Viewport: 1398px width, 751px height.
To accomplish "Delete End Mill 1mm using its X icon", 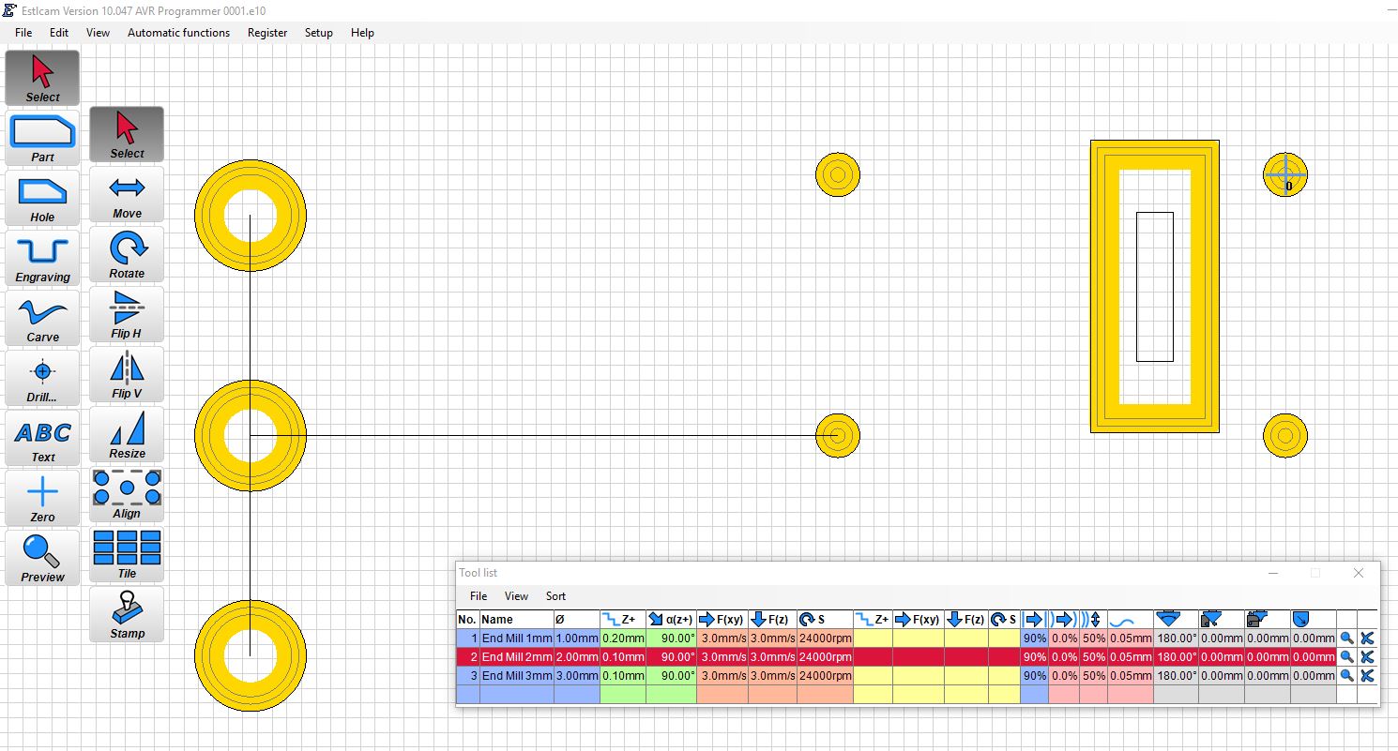I will 1367,638.
